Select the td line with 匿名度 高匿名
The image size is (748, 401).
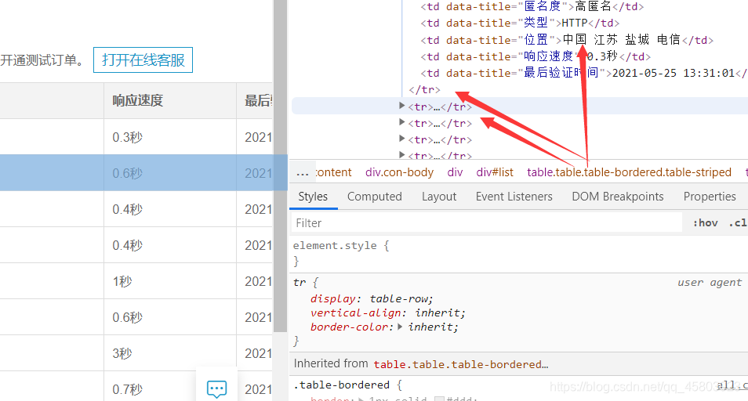532,7
